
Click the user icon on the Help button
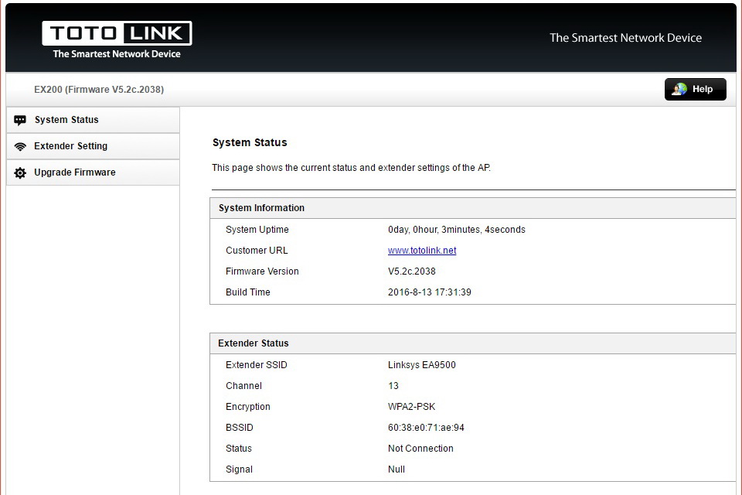[x=679, y=90]
